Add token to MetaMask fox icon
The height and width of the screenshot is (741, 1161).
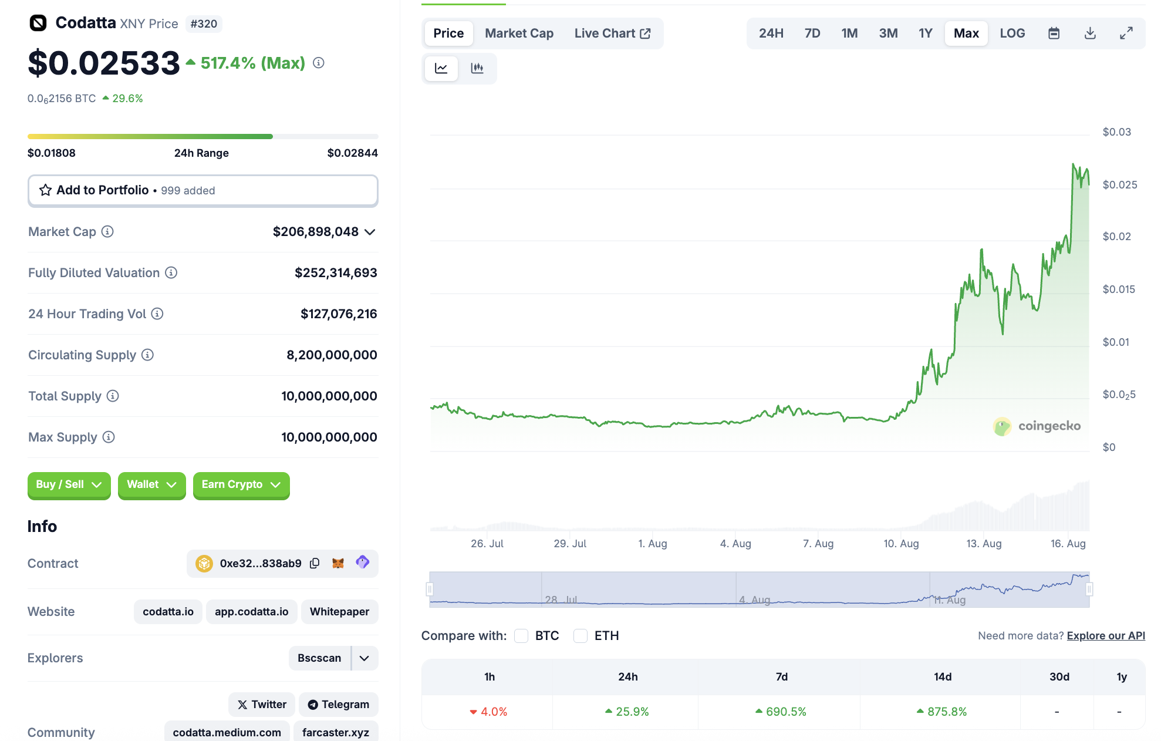coord(338,564)
